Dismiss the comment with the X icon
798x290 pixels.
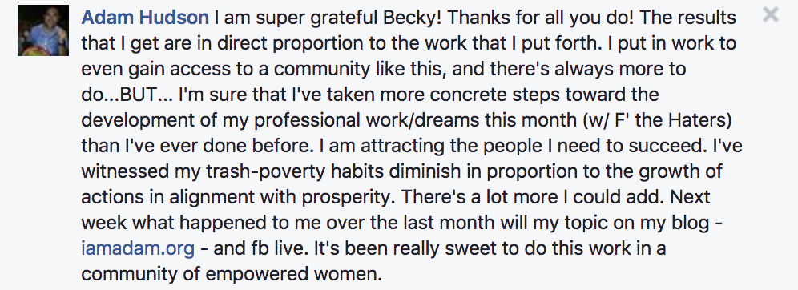coord(771,14)
